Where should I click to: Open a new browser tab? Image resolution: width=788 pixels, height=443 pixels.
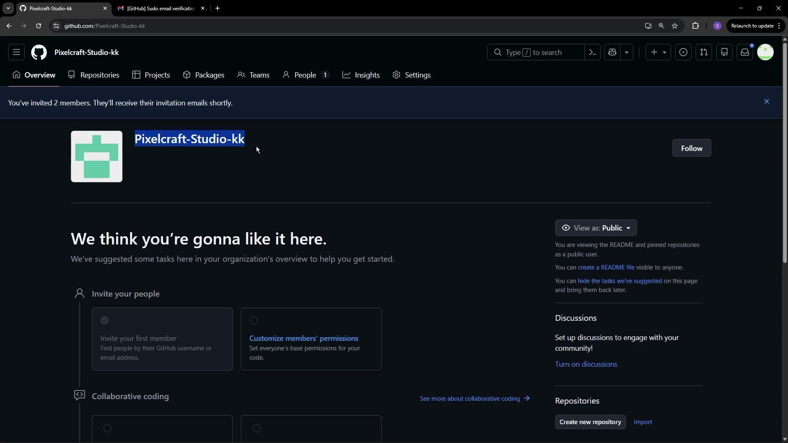pyautogui.click(x=218, y=8)
